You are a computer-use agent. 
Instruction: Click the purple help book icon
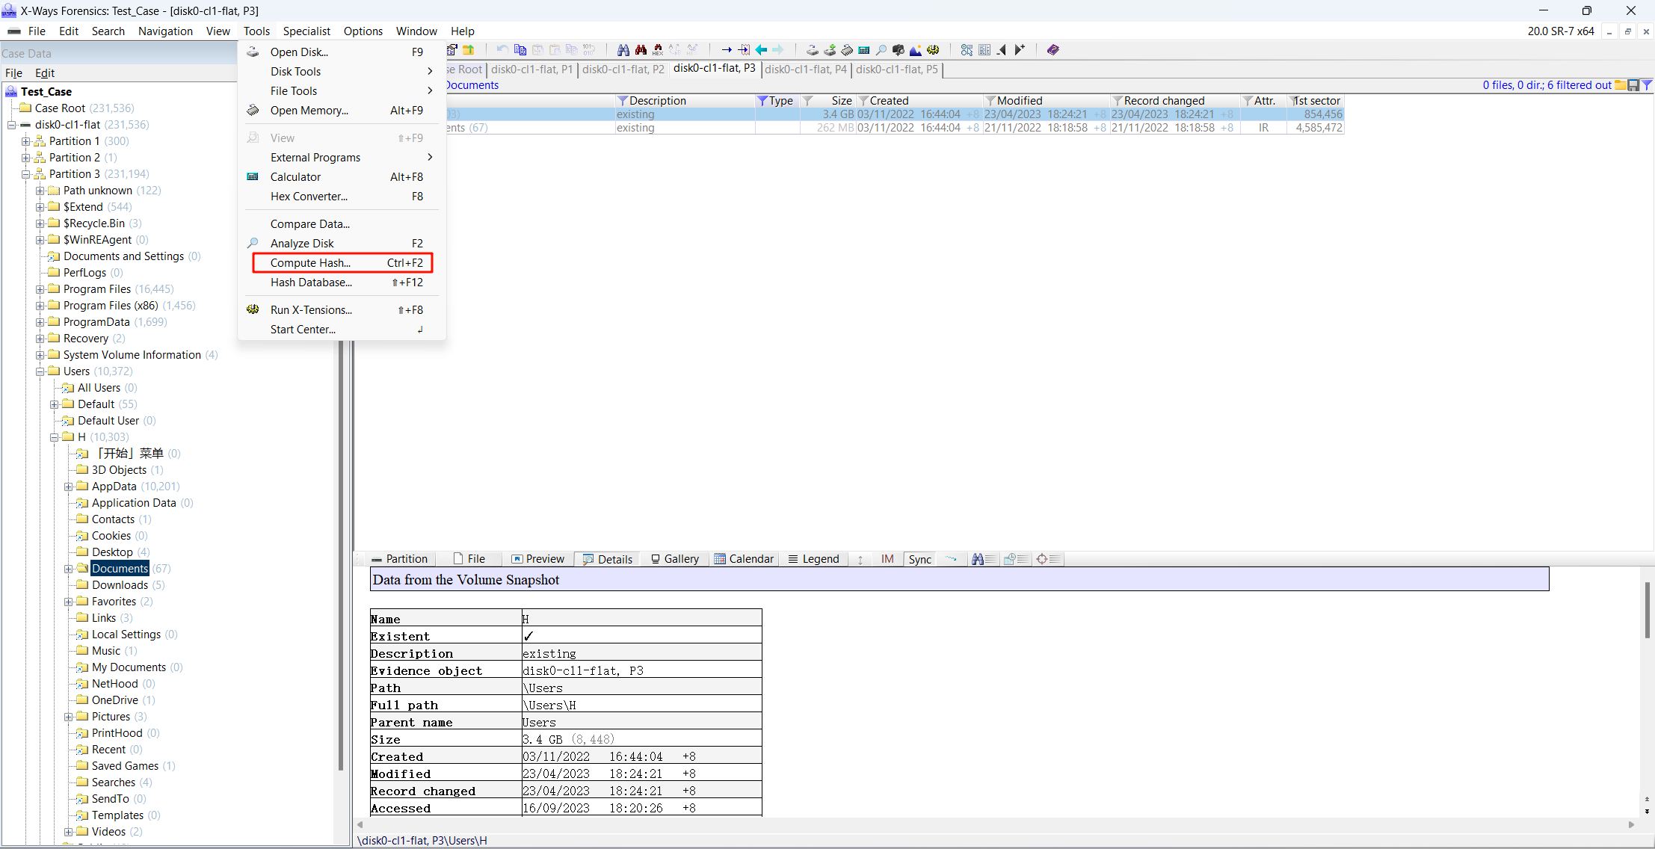pos(1053,50)
